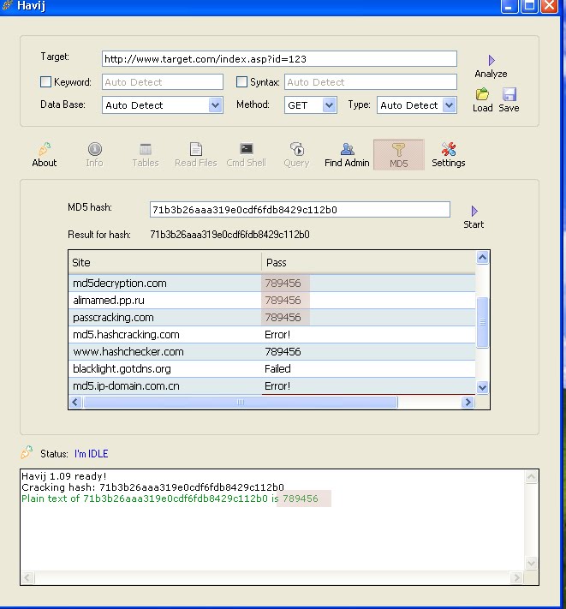This screenshot has height=609, width=566.
Task: Click the results table scroll right arrow
Action: (468, 402)
